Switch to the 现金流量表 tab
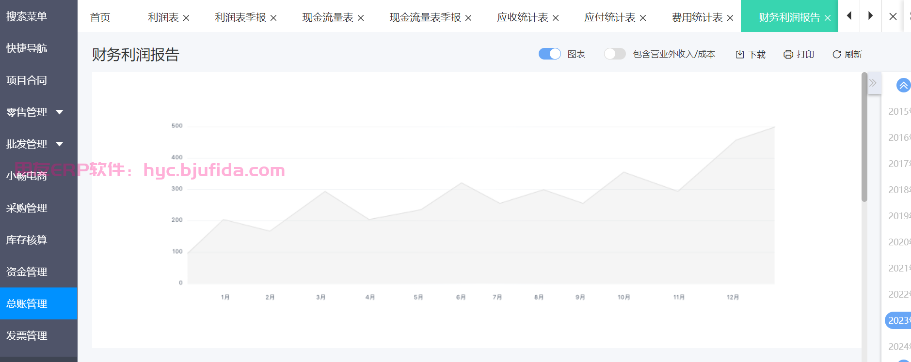This screenshot has height=362, width=911. [328, 17]
